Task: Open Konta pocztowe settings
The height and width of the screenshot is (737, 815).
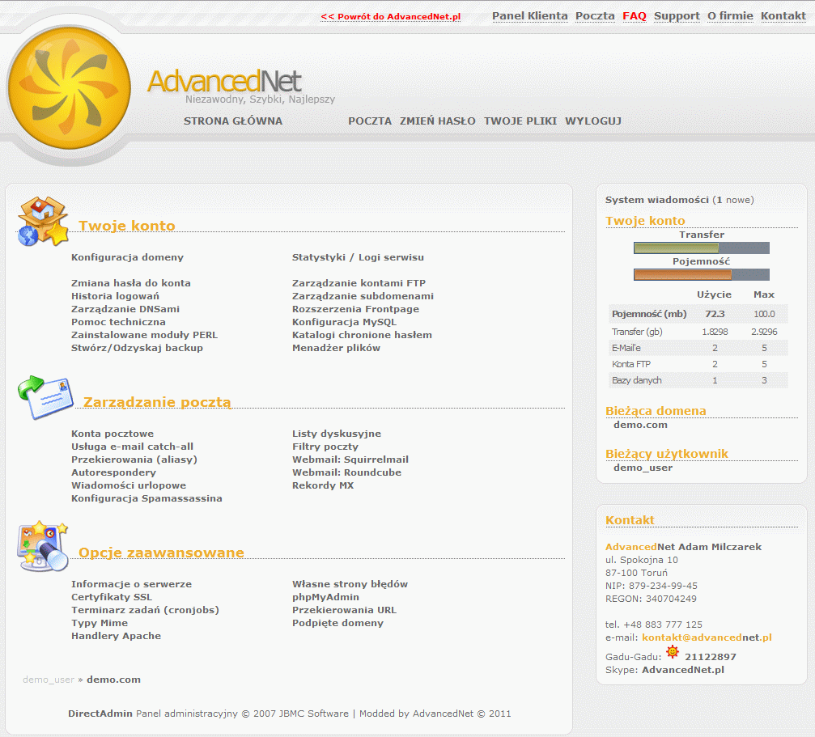Action: pyautogui.click(x=112, y=434)
